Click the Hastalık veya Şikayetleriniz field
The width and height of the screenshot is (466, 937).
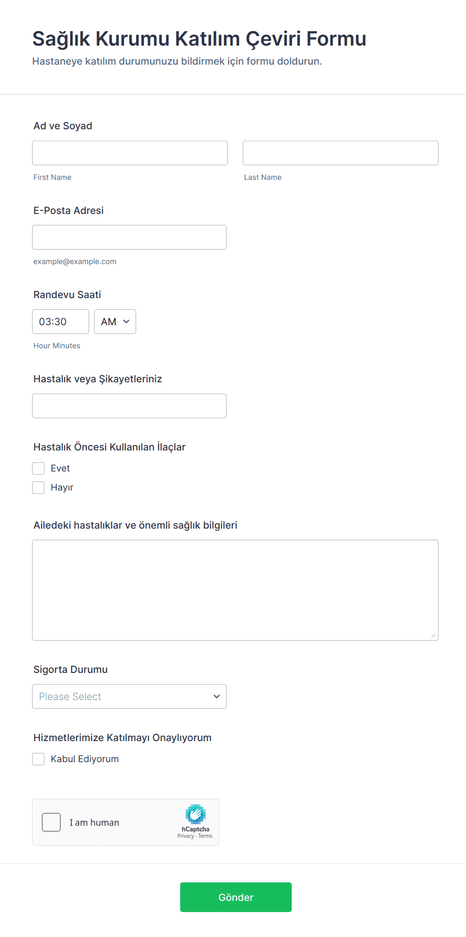129,406
